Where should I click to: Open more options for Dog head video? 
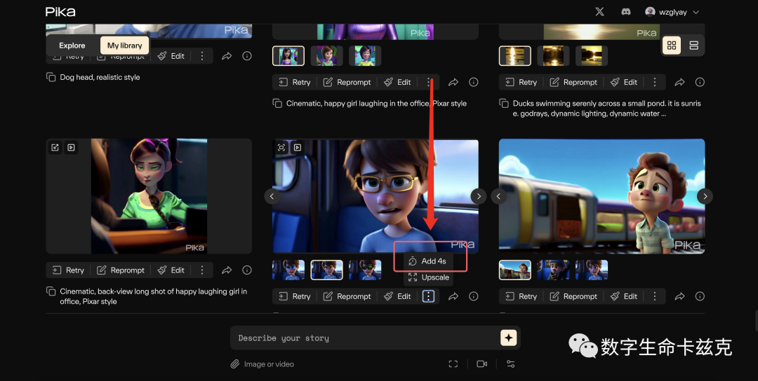click(x=202, y=57)
